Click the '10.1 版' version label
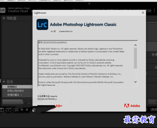This screenshot has height=128, width=157. 53,31
